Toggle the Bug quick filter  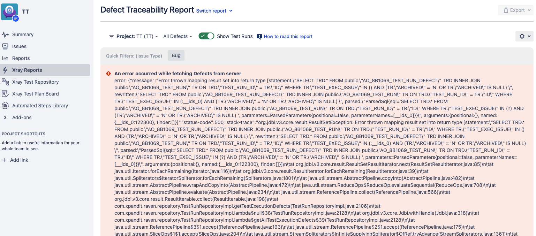tap(176, 56)
